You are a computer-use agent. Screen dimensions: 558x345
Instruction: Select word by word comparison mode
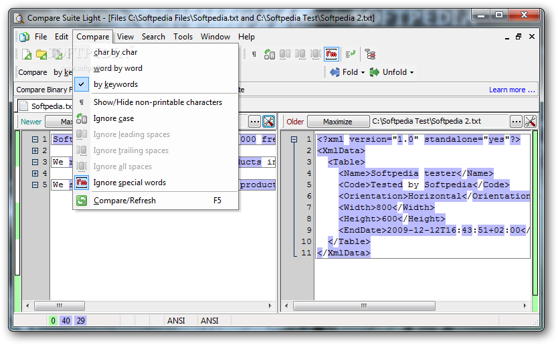click(156, 68)
